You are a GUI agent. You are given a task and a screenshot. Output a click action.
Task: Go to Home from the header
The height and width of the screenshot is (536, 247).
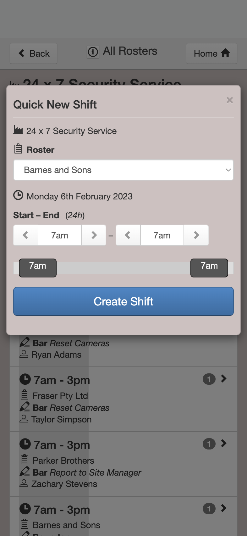point(211,53)
